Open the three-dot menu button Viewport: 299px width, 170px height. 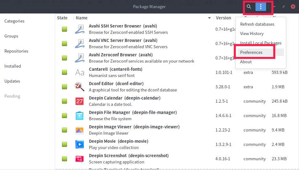click(x=260, y=7)
